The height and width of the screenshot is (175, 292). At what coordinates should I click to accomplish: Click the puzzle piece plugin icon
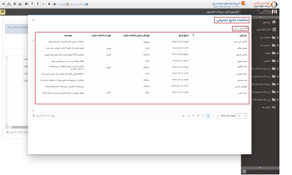(55, 4)
